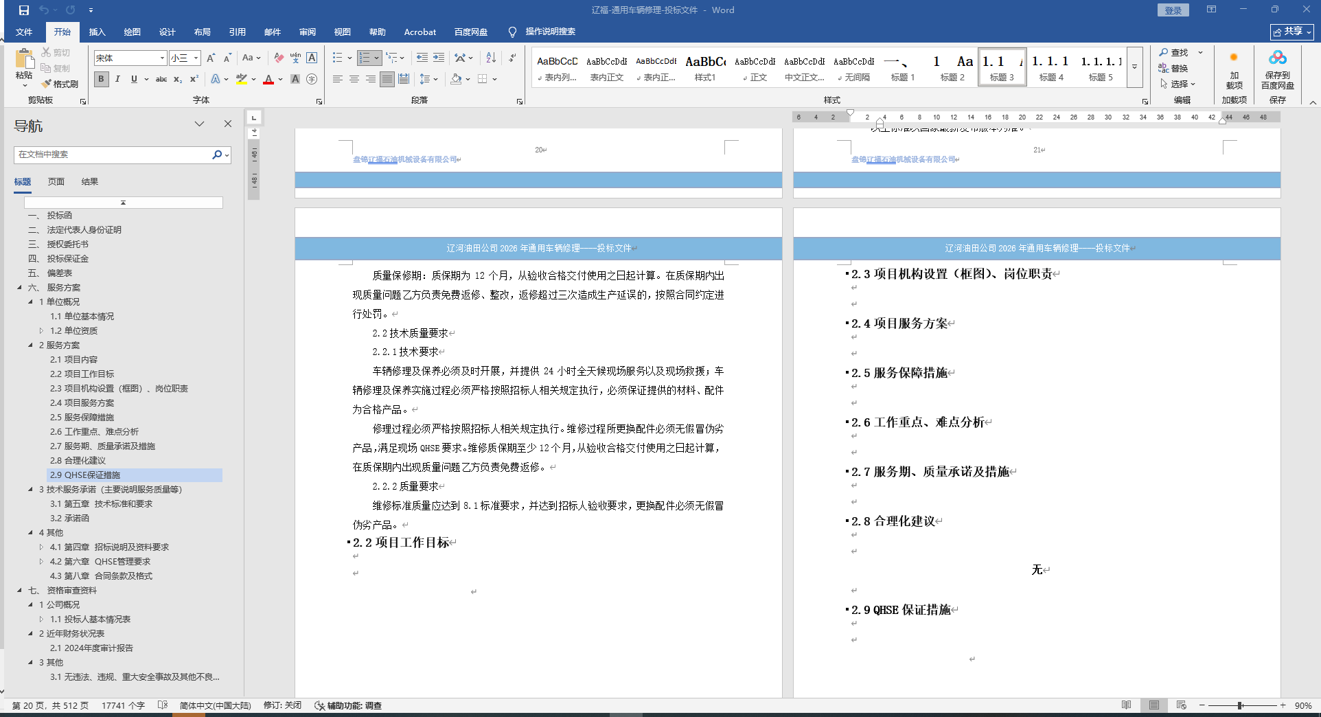Click the Paste (粘贴) clipboard icon
Viewport: 1321px width, 717px height.
(x=24, y=60)
